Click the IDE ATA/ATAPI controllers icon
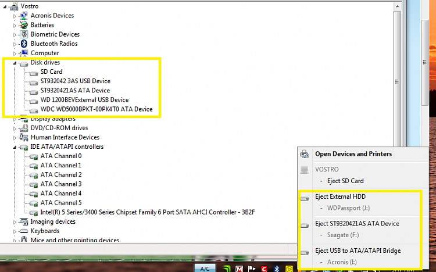Viewport: 436px width, 272px height. 24,148
